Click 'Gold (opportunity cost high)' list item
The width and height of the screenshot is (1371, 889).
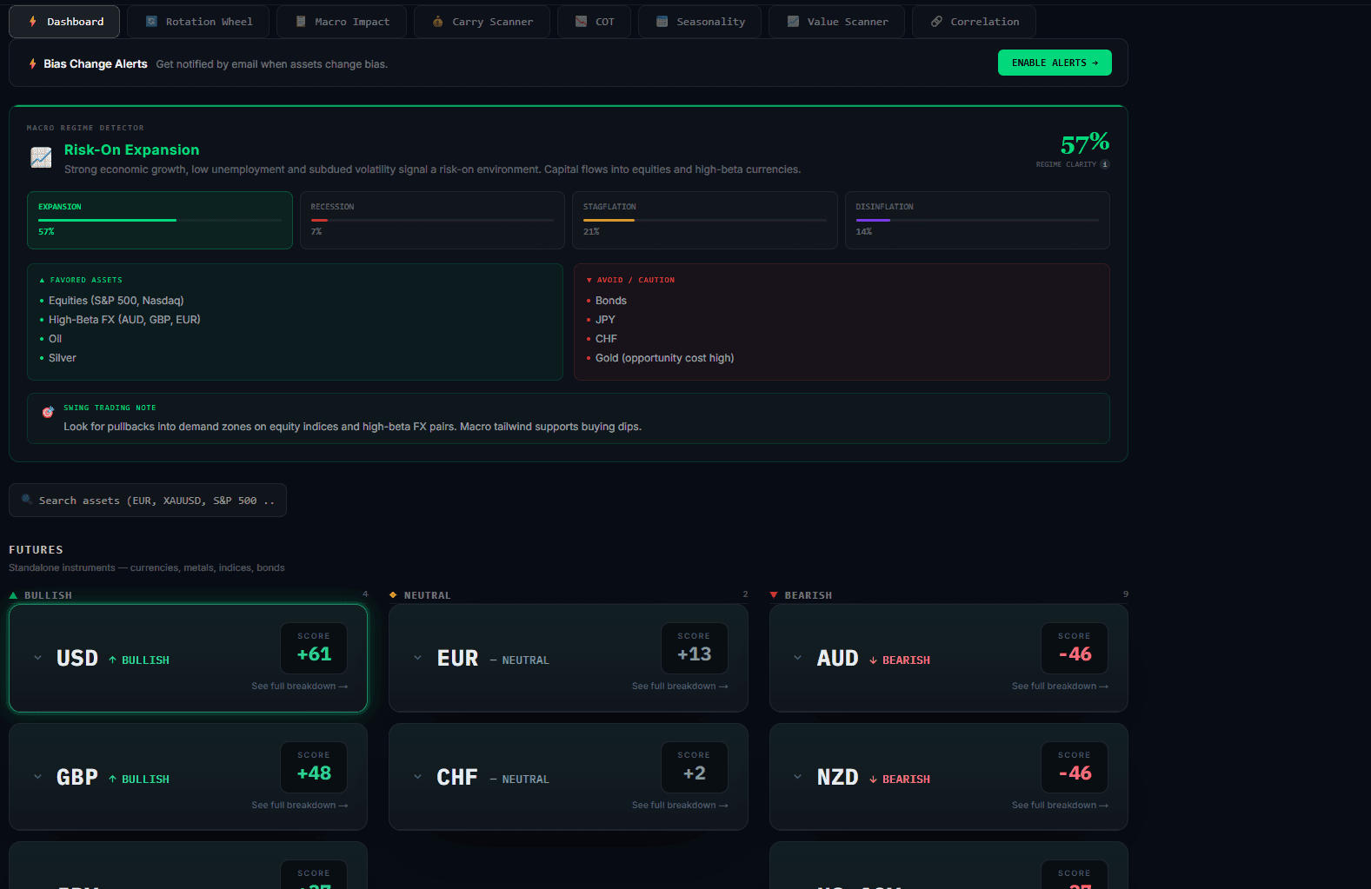coord(664,358)
